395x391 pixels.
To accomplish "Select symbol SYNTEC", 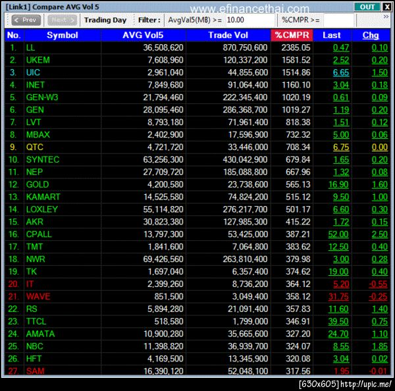I will [43, 159].
